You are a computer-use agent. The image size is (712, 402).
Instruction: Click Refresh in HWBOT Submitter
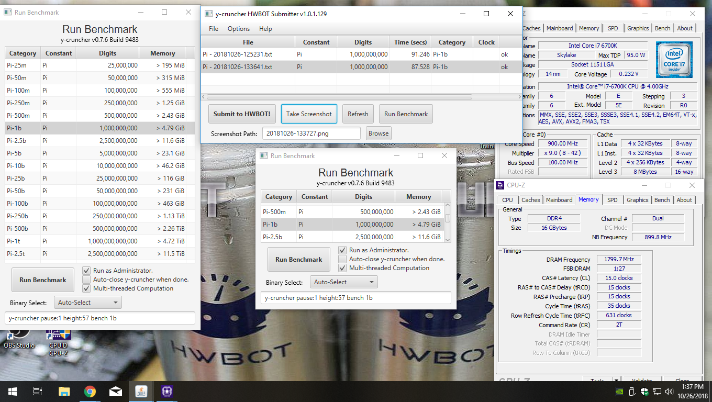point(358,114)
